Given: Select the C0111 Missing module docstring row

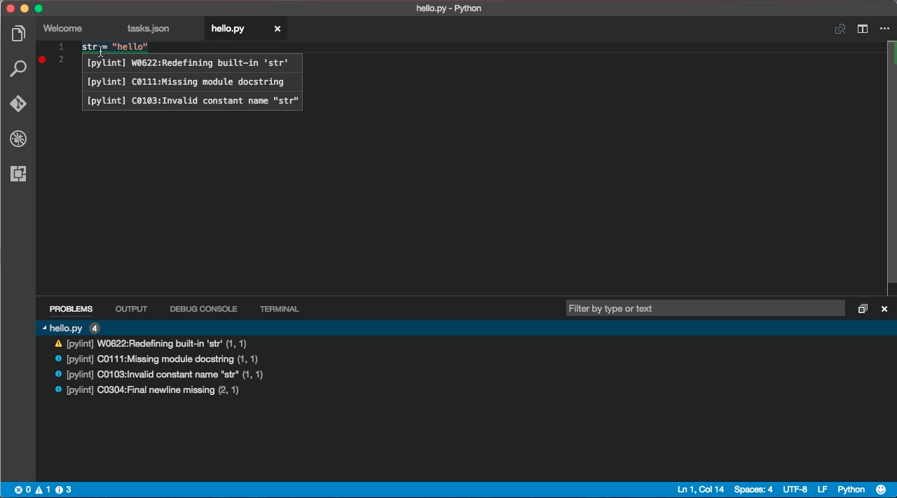Looking at the screenshot, I should (466, 359).
